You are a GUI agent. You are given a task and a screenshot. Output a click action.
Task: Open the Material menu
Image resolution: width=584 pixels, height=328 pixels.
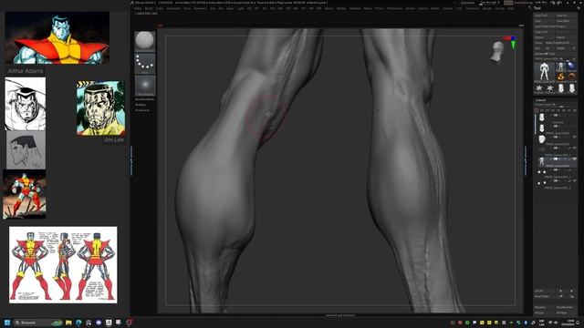355,8
